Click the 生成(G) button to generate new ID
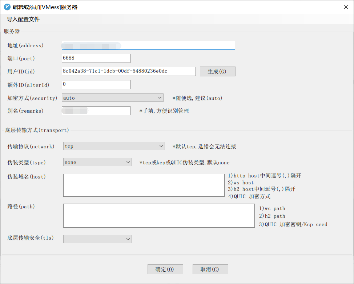This screenshot has width=354, height=284. [217, 71]
